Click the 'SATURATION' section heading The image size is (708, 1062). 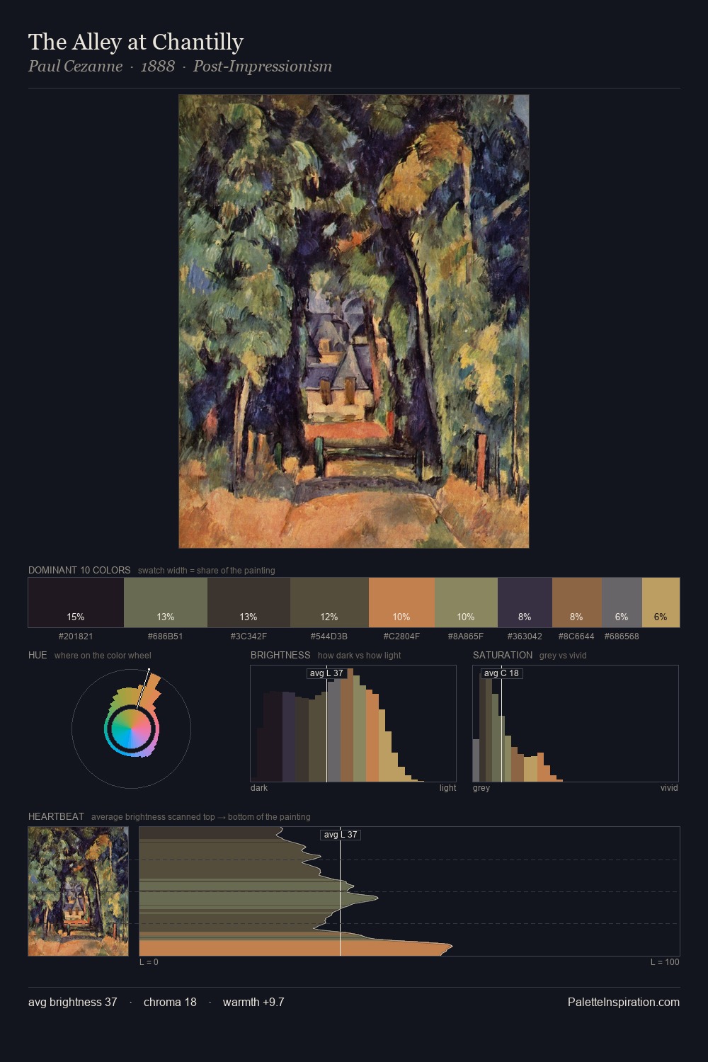pyautogui.click(x=503, y=655)
